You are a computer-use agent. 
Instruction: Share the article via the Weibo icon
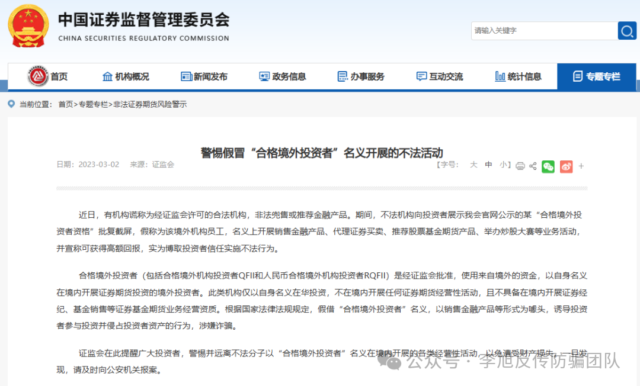(565, 166)
